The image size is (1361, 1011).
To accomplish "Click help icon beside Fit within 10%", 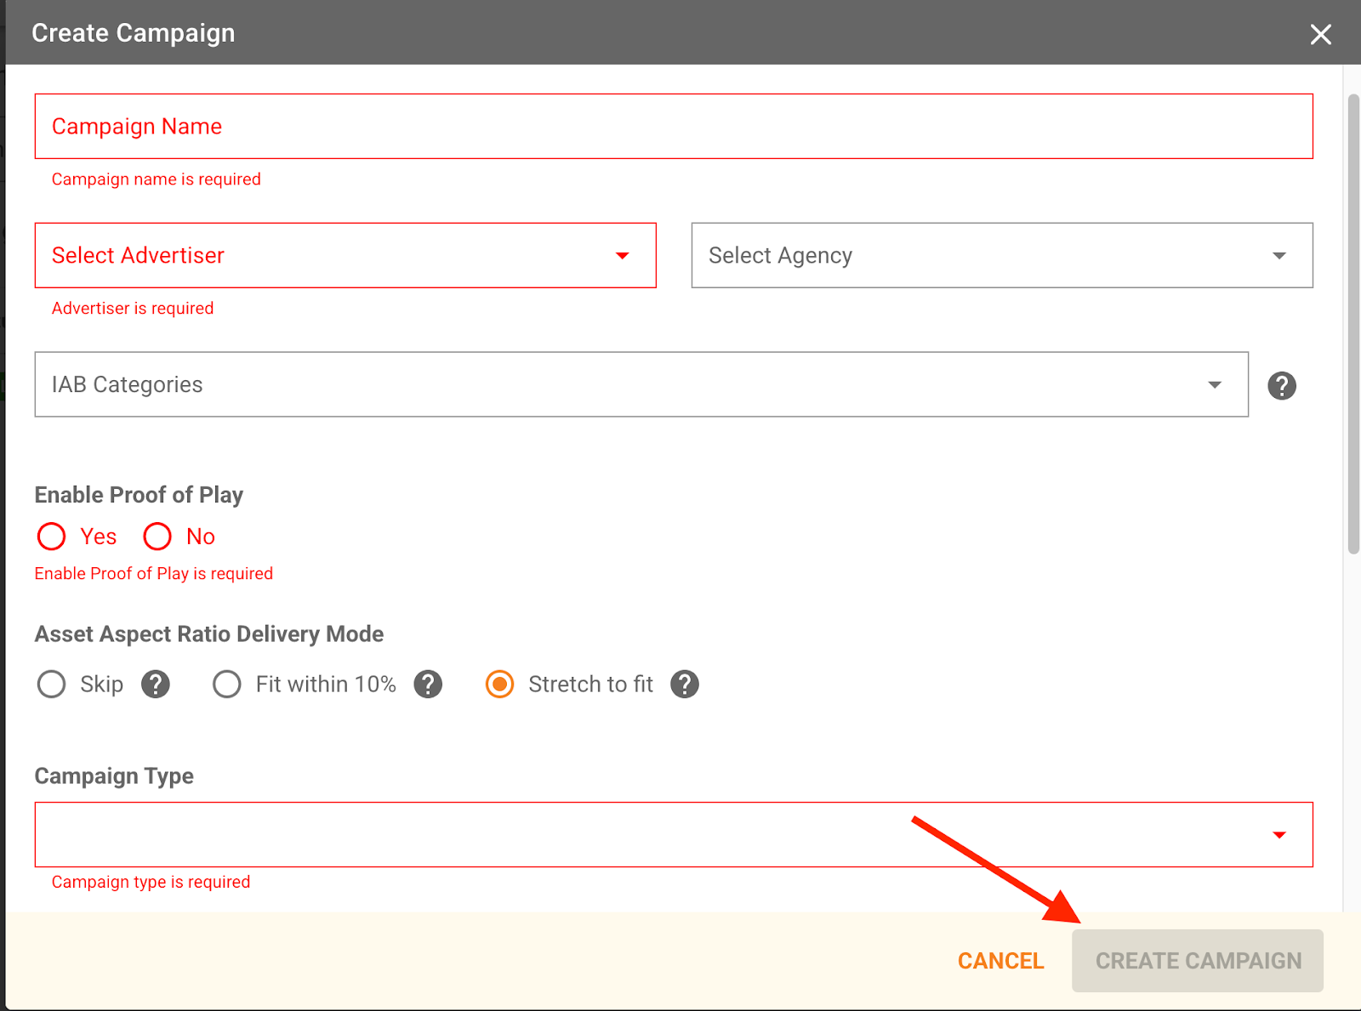I will pos(428,684).
